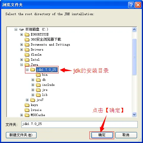The image size is (143, 143).
Task: Click the flexlm folder icon
Action: (x=27, y=54)
